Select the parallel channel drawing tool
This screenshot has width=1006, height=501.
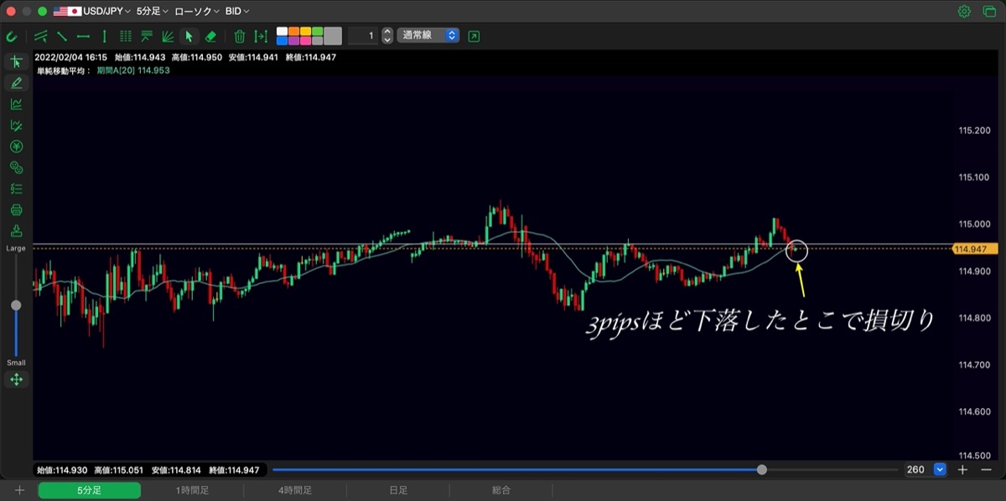(41, 36)
